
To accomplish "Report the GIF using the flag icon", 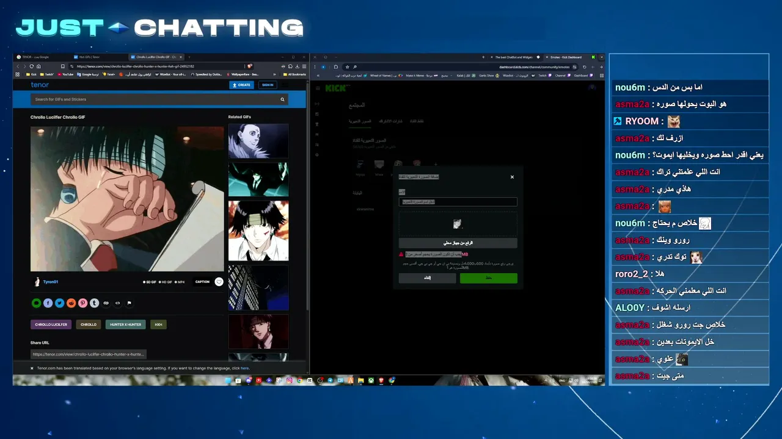I will [129, 303].
